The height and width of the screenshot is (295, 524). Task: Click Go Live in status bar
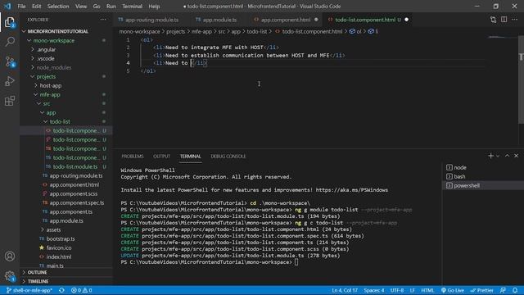click(453, 290)
